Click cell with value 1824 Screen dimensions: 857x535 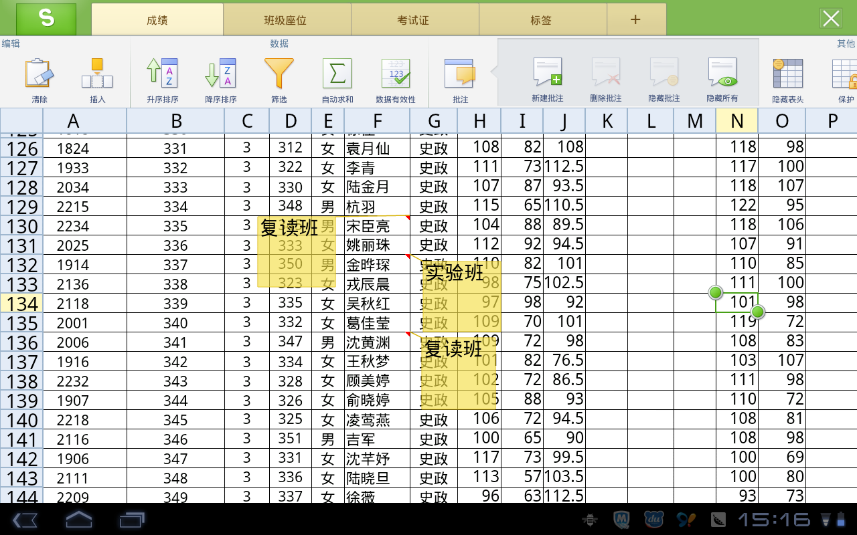click(x=84, y=148)
